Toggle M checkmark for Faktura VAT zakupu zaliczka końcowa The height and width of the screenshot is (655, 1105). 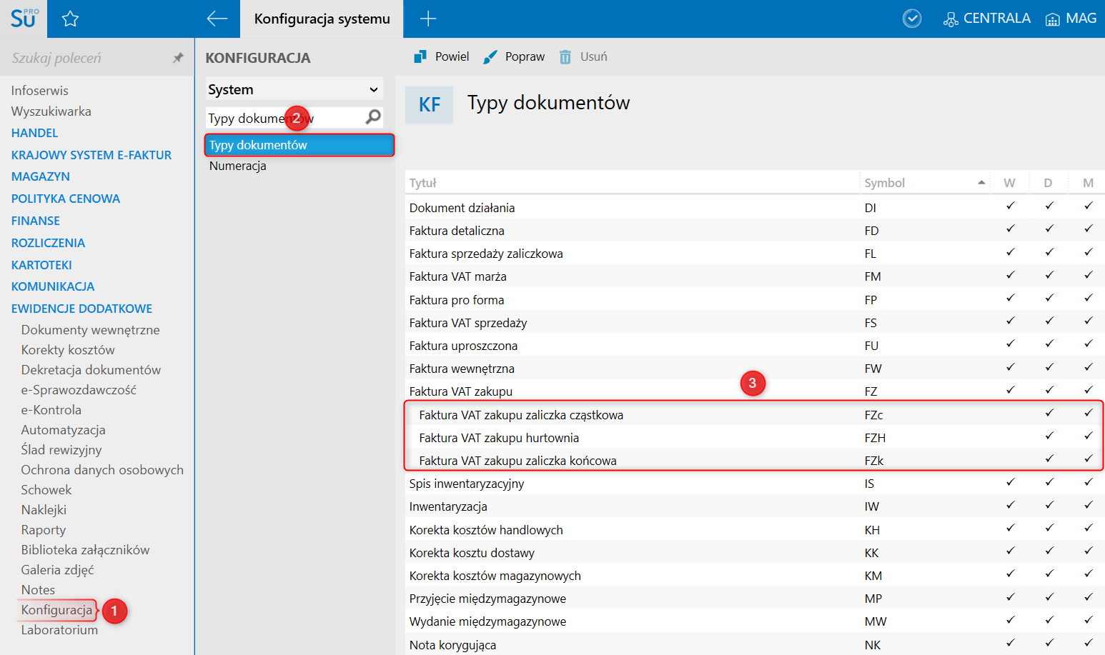[x=1088, y=459]
